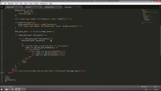Open the Tools menu
The width and height of the screenshot is (161, 91).
click(31, 4)
